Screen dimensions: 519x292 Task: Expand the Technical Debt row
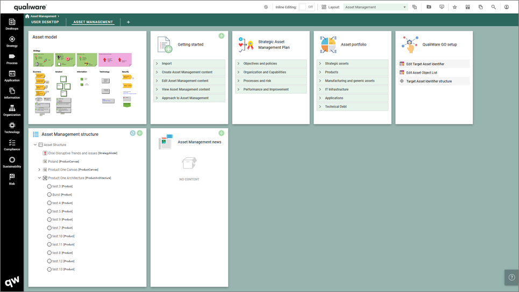coord(352,106)
